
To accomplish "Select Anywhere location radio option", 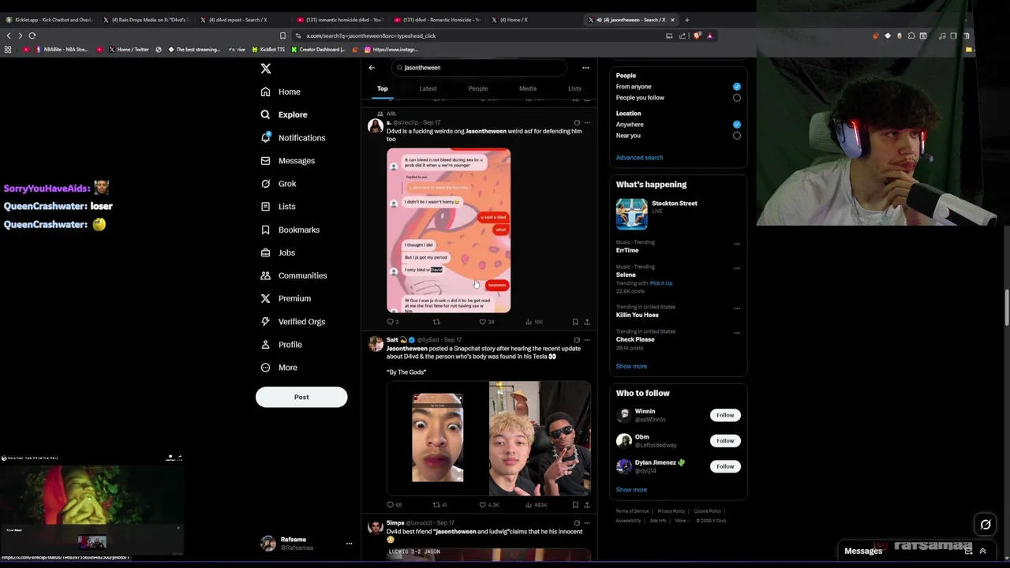I will click(x=736, y=125).
